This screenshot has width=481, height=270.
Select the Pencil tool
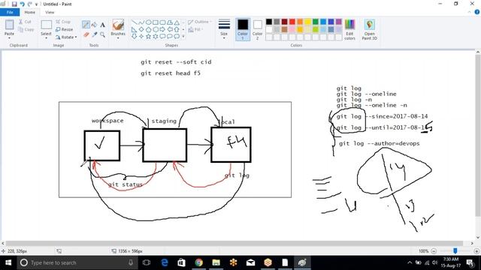pyautogui.click(x=86, y=25)
